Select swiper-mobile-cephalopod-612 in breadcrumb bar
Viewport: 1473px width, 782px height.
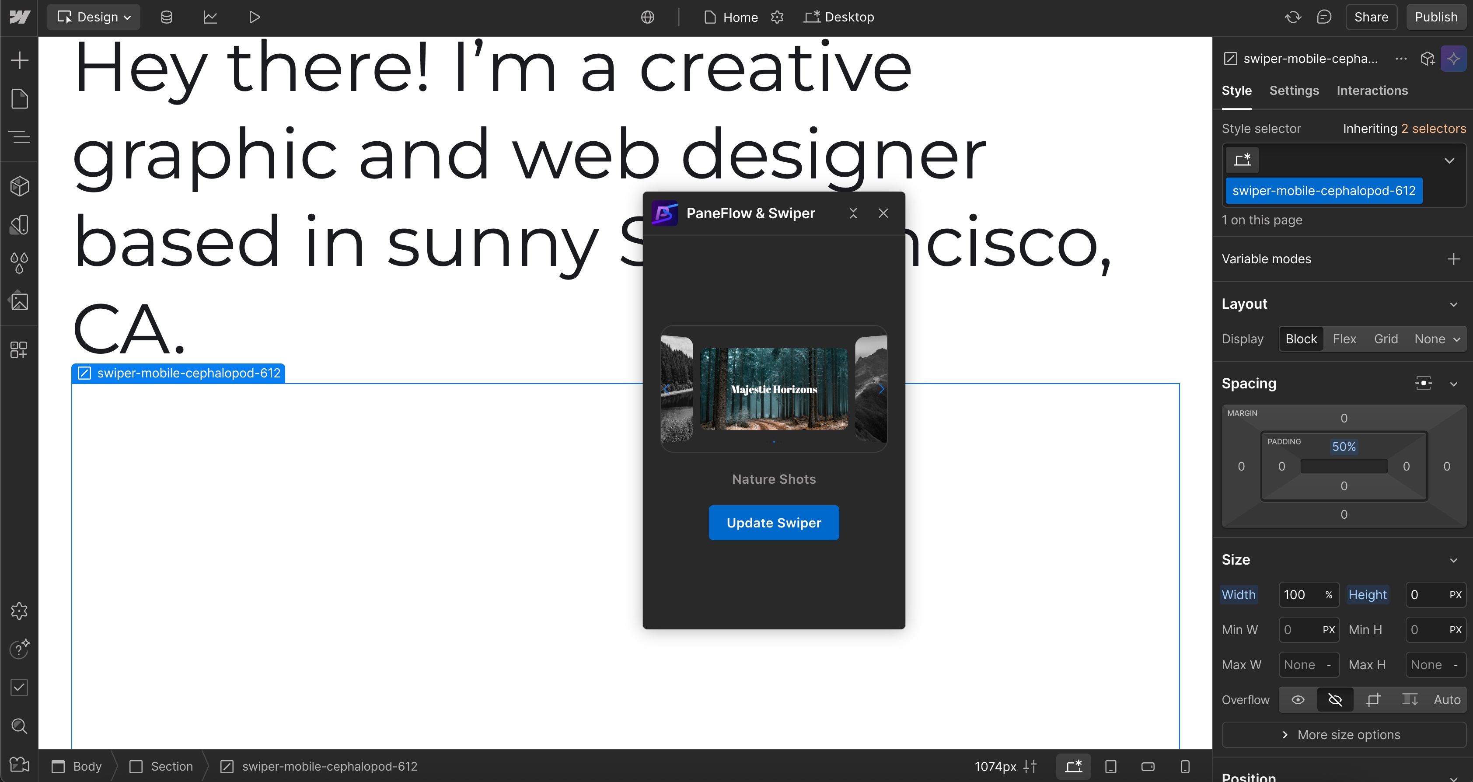(319, 766)
